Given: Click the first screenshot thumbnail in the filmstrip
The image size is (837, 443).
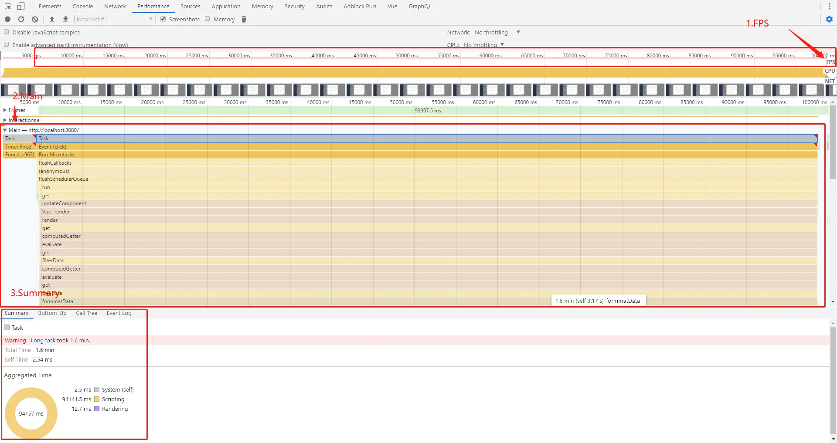Looking at the screenshot, I should pos(13,90).
